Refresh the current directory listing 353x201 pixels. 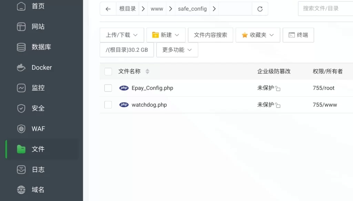coord(260,9)
